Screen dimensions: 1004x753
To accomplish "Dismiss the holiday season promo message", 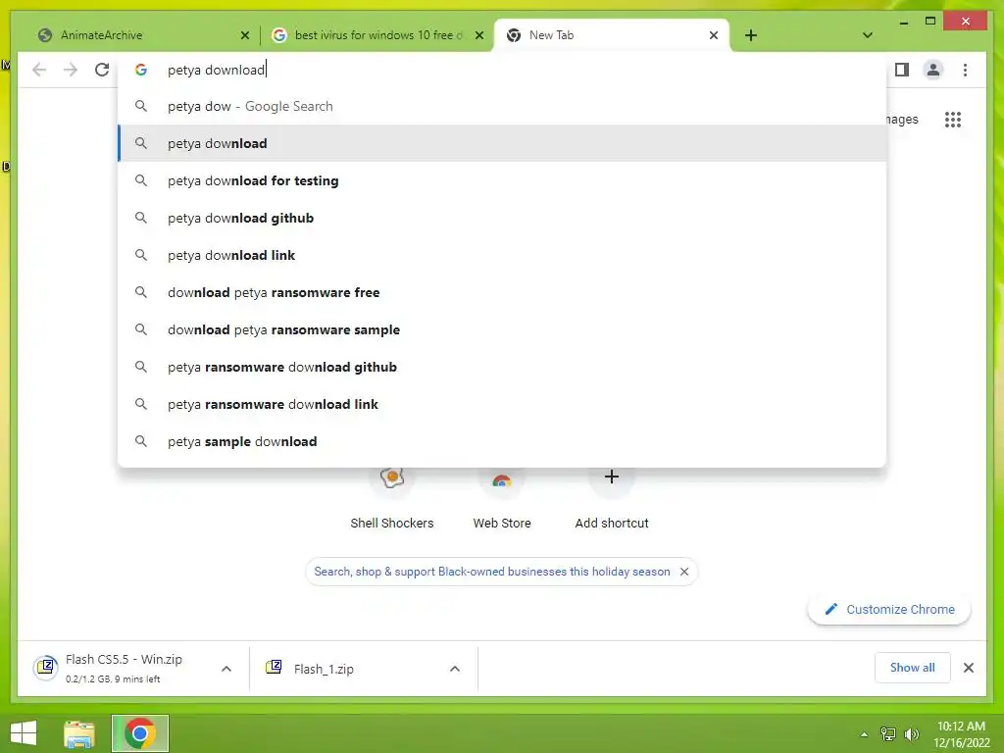I will pos(683,572).
